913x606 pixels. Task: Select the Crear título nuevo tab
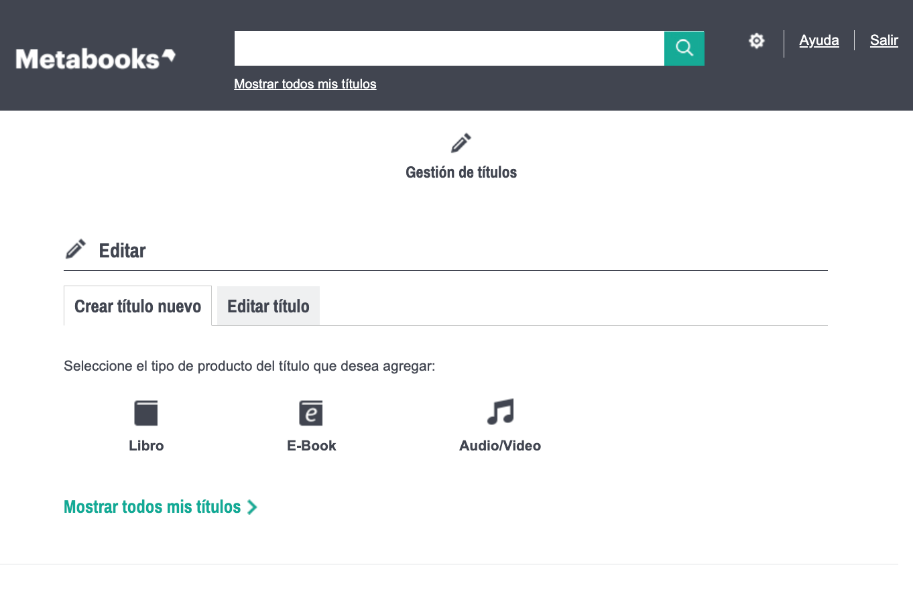coord(137,306)
